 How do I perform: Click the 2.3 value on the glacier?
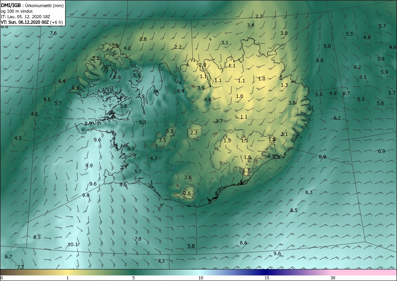[194, 133]
